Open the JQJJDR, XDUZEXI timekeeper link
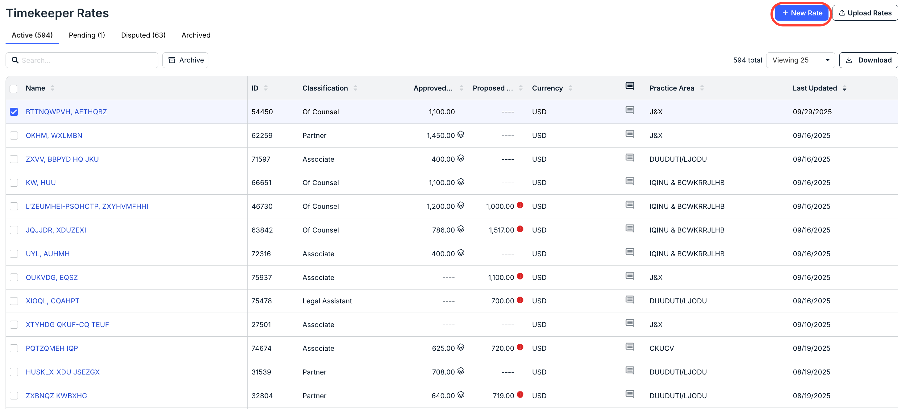Viewport: 910px width, 409px height. [x=56, y=230]
